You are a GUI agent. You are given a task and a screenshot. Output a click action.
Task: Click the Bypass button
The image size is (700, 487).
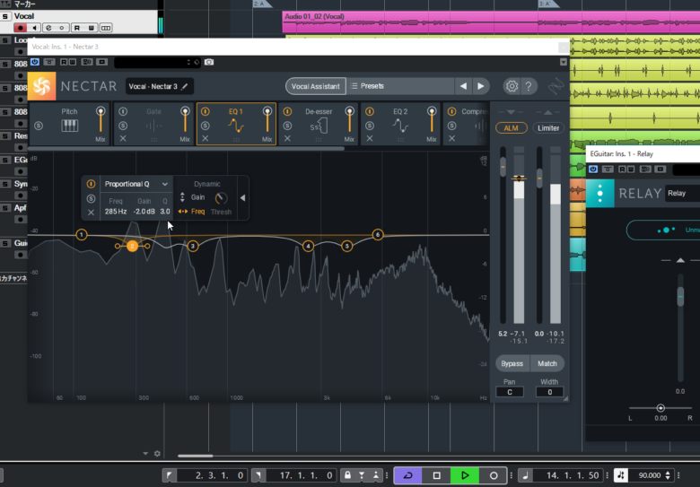(512, 363)
